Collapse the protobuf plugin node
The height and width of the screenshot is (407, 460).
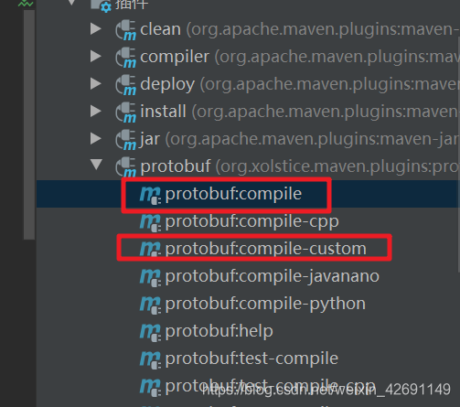coord(96,165)
